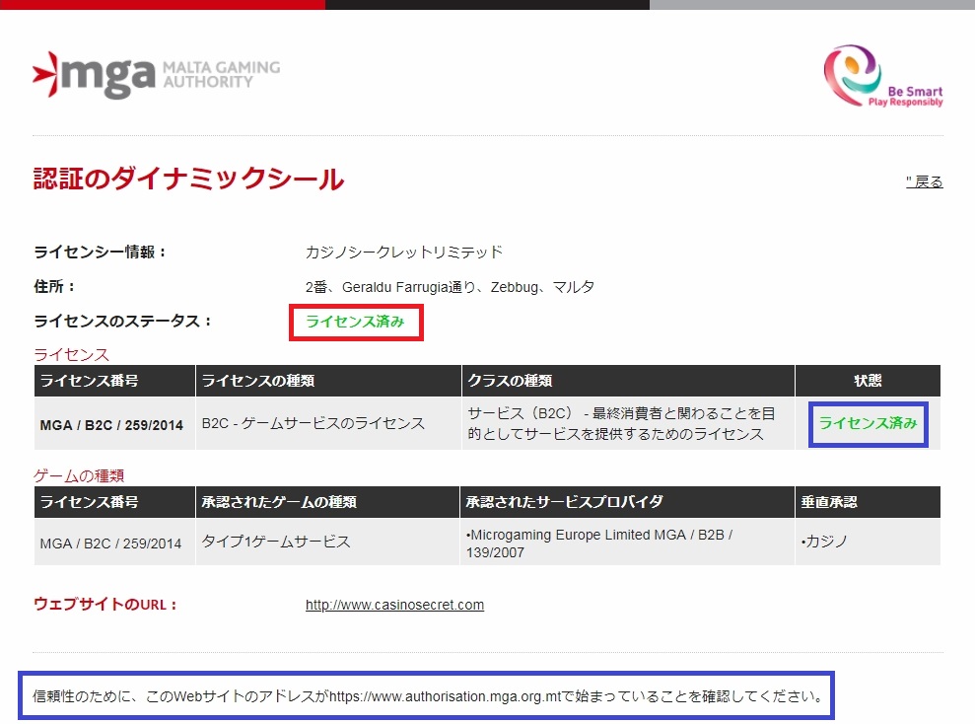
Task: Select the カジノシークレットリミテッド licensee name
Action: [403, 252]
